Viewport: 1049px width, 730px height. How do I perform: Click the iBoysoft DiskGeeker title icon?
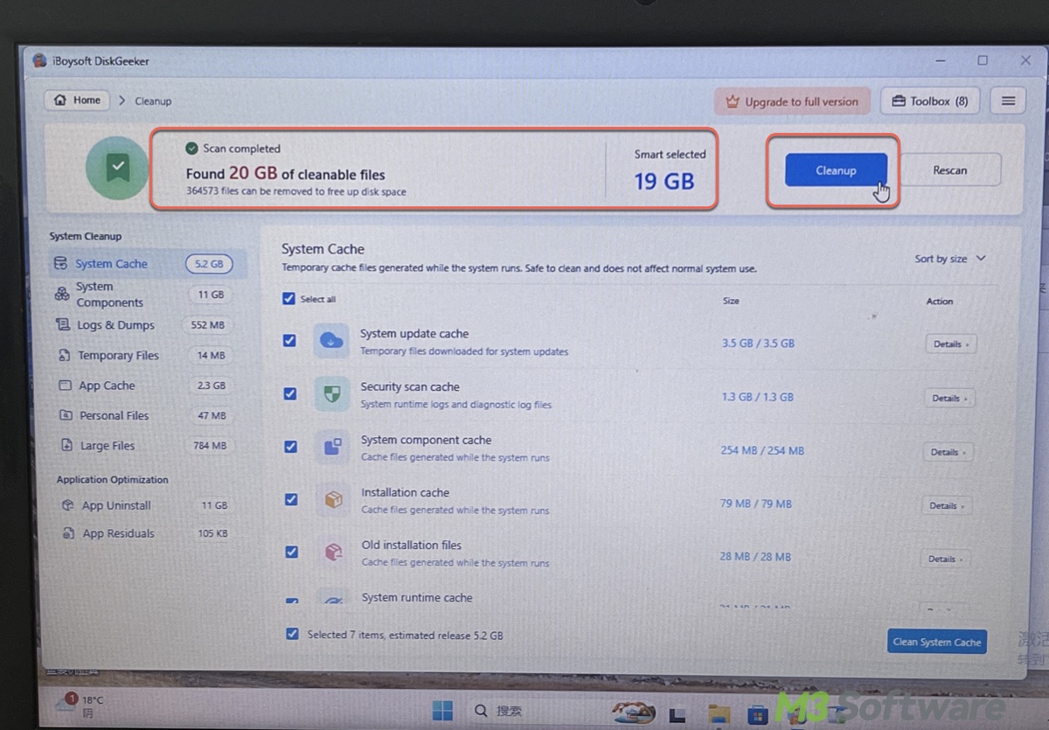39,61
